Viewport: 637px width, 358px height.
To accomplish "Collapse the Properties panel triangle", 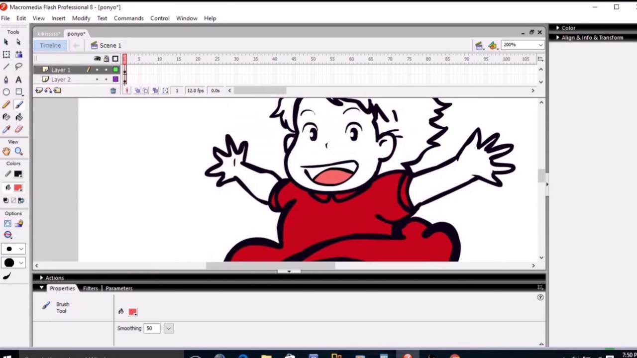I will 42,288.
